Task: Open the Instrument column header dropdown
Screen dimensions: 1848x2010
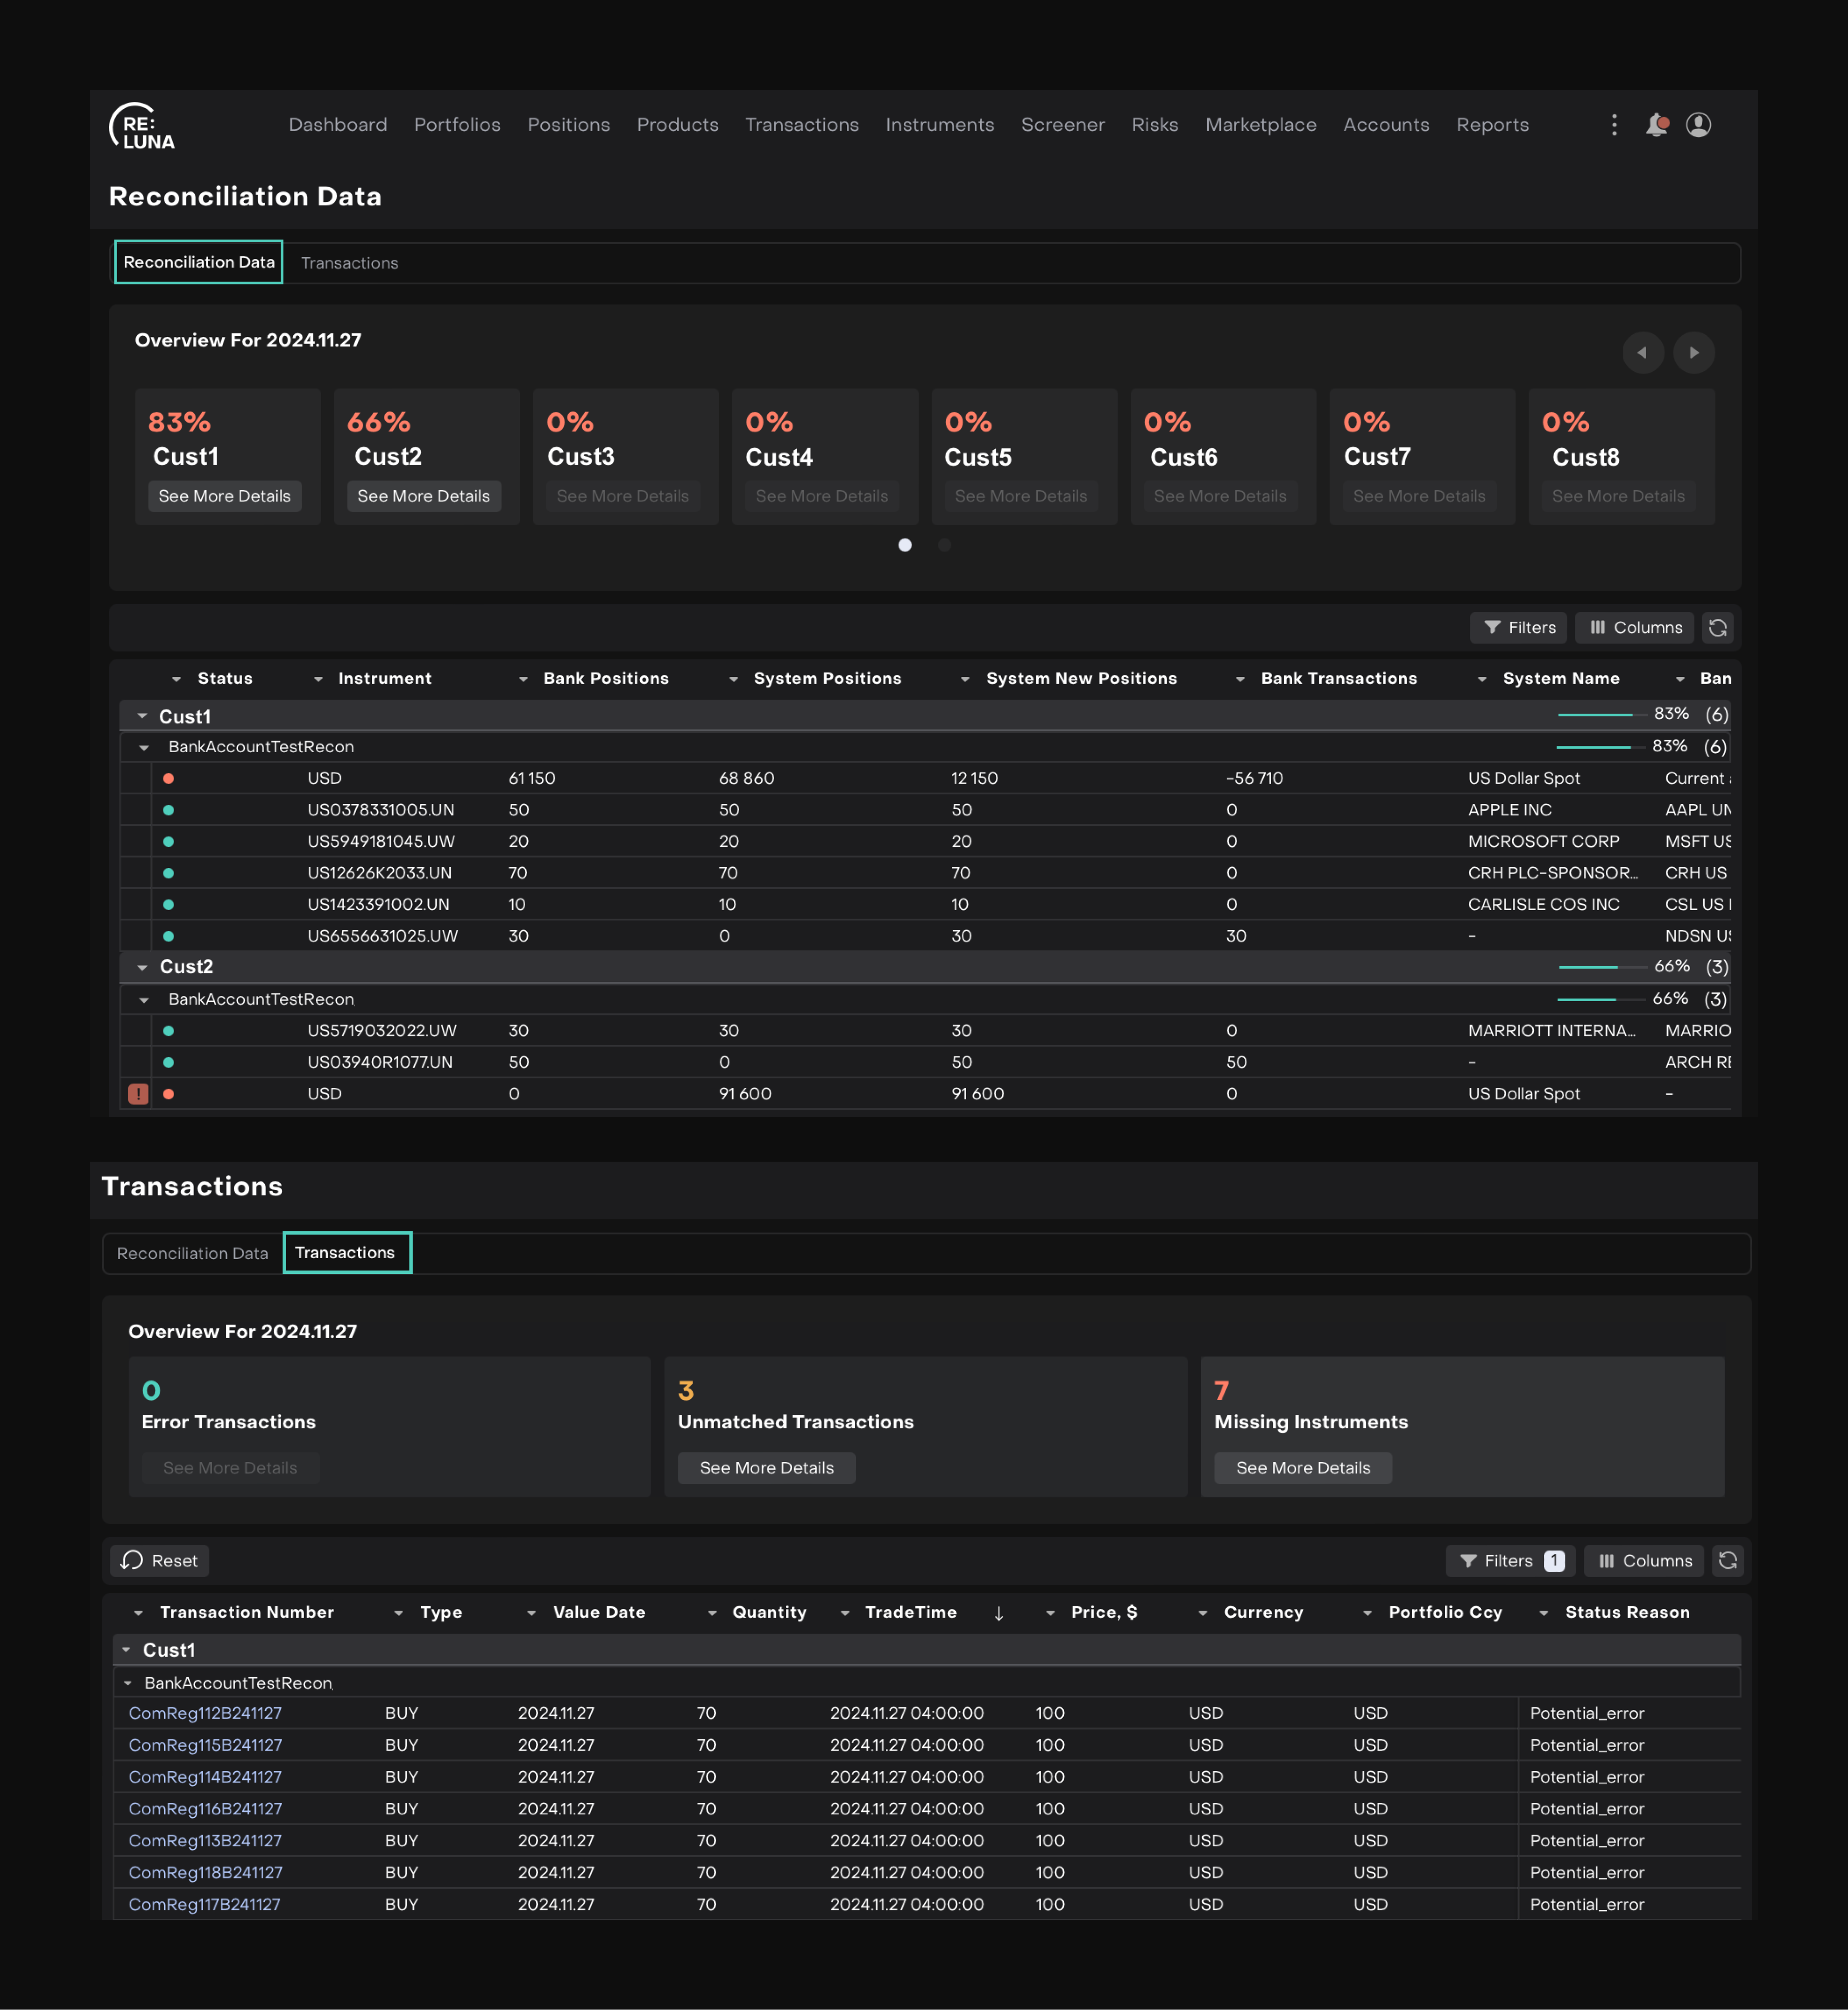Action: [318, 679]
